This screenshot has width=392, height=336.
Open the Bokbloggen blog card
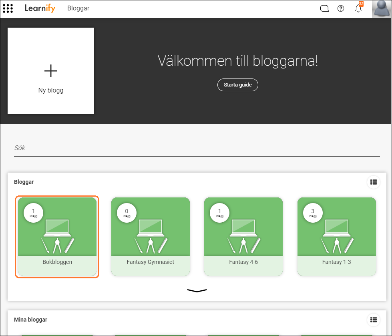(x=57, y=237)
